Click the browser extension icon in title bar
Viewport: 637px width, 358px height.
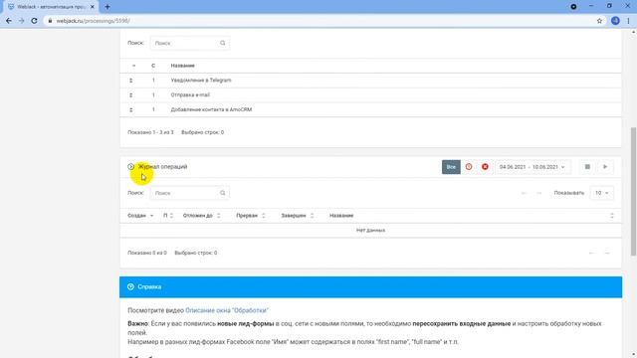[x=573, y=7]
